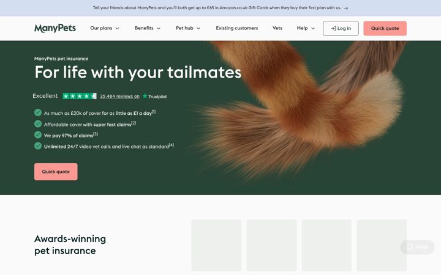Click the hero section Quick quote button
The image size is (441, 275).
point(56,172)
